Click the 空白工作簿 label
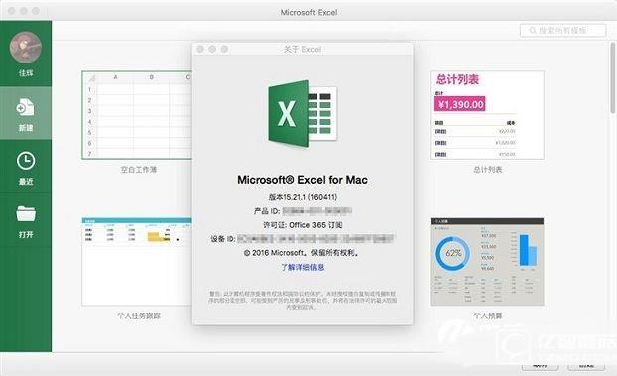617x376 pixels. 138,170
